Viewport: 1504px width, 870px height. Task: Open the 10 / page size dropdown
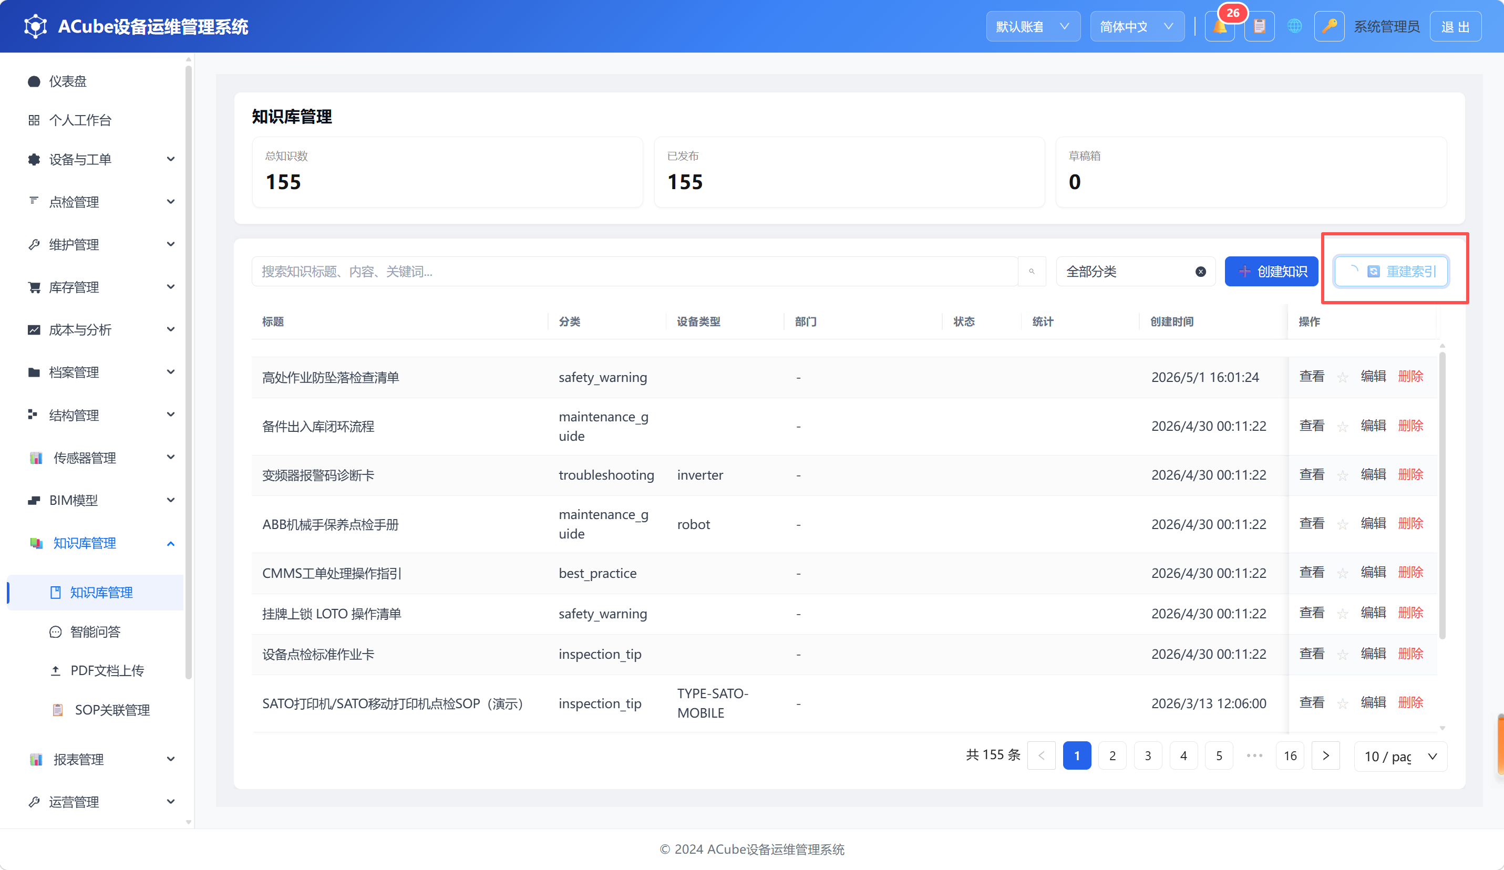tap(1400, 756)
